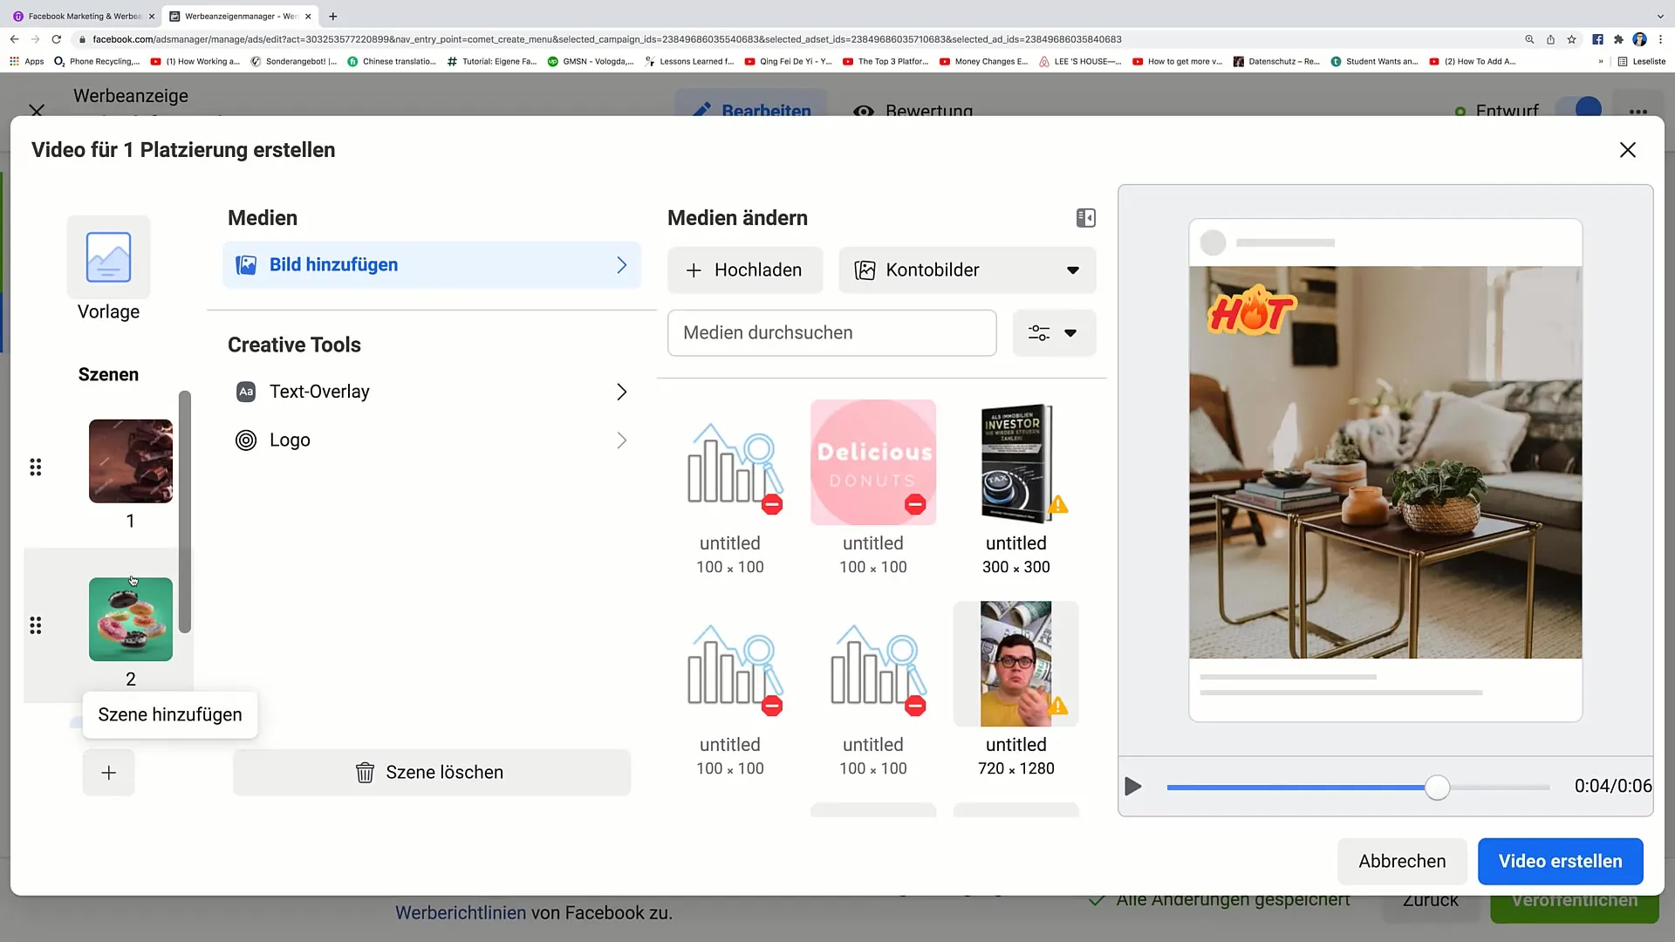Play the video preview
The width and height of the screenshot is (1675, 942).
1133,787
